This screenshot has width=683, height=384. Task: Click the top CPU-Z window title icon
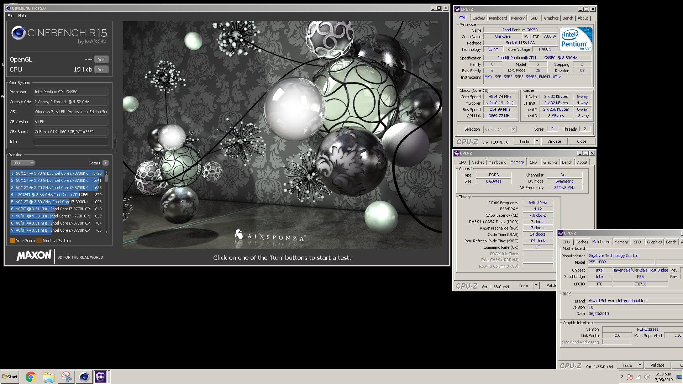tap(457, 9)
